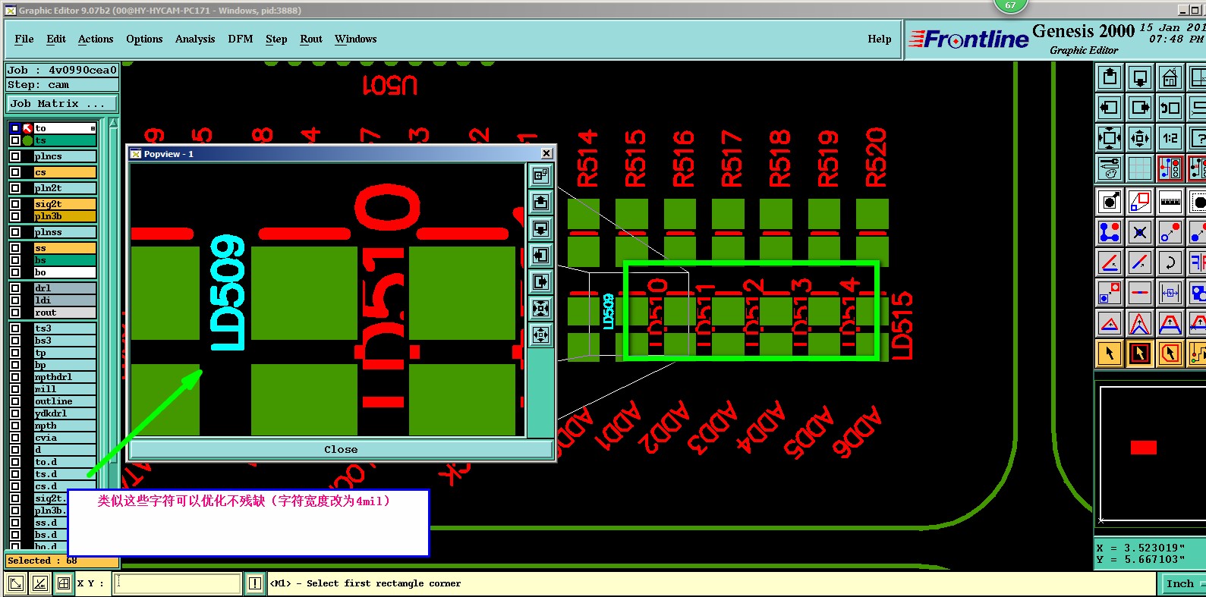Click the pan down icon in main toolbar
1206x597 pixels.
pyautogui.click(x=1140, y=77)
